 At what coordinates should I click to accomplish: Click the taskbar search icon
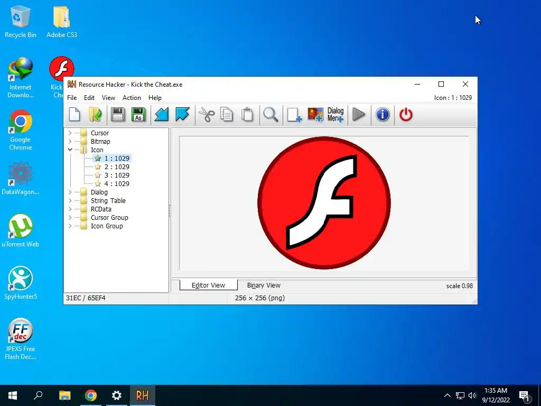coord(38,395)
